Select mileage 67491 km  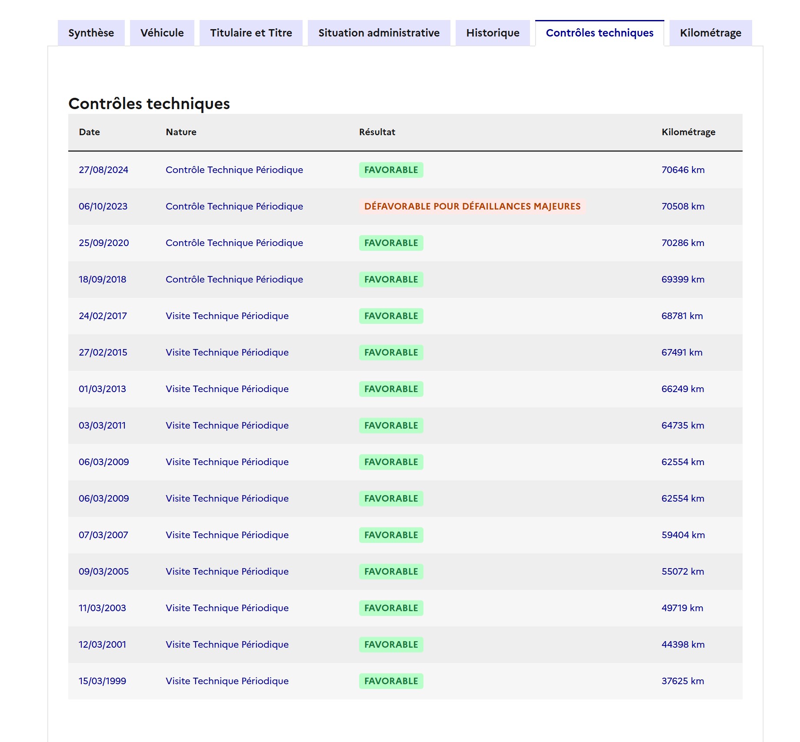click(x=682, y=353)
